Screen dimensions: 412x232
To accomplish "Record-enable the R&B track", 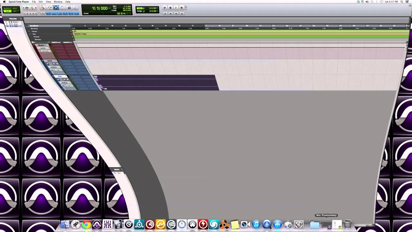I will tap(58, 79).
